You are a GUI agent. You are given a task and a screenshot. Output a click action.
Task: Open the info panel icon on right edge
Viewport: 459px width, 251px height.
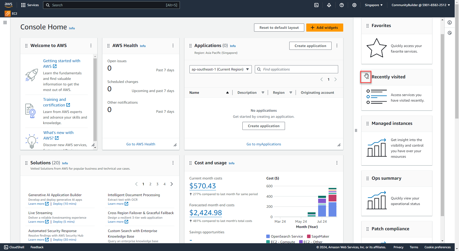click(x=450, y=22)
